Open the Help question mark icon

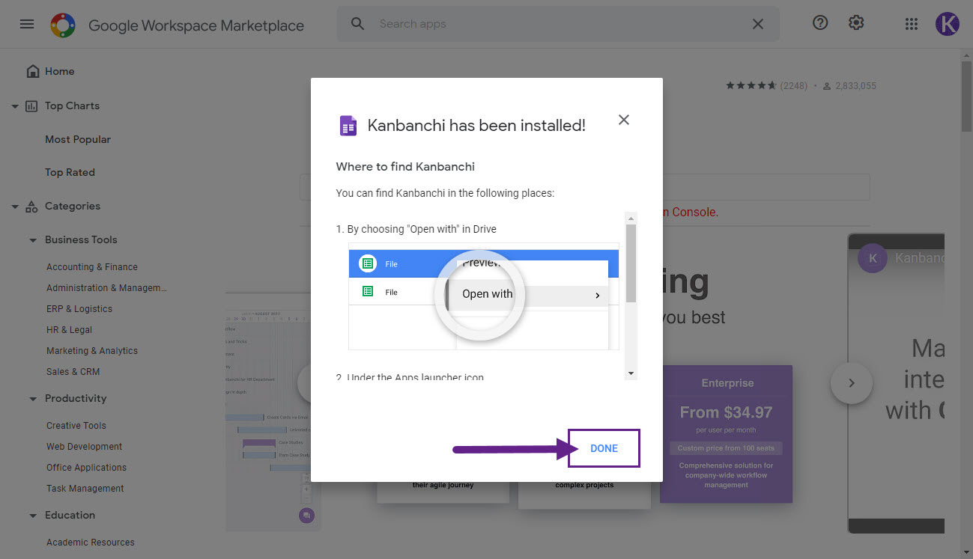coord(820,23)
